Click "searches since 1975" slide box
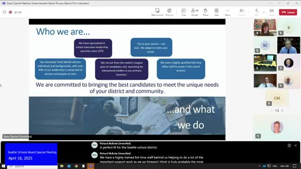 coord(93,48)
